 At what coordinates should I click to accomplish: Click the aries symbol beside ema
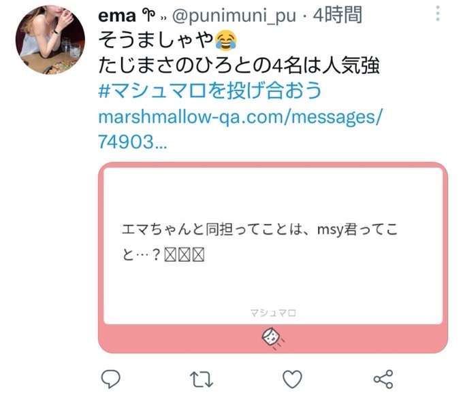[148, 15]
